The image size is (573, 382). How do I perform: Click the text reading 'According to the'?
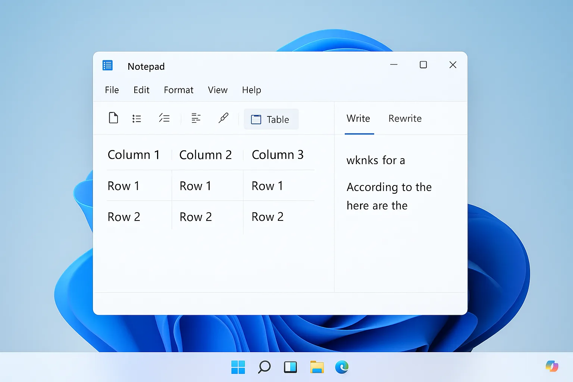point(389,187)
